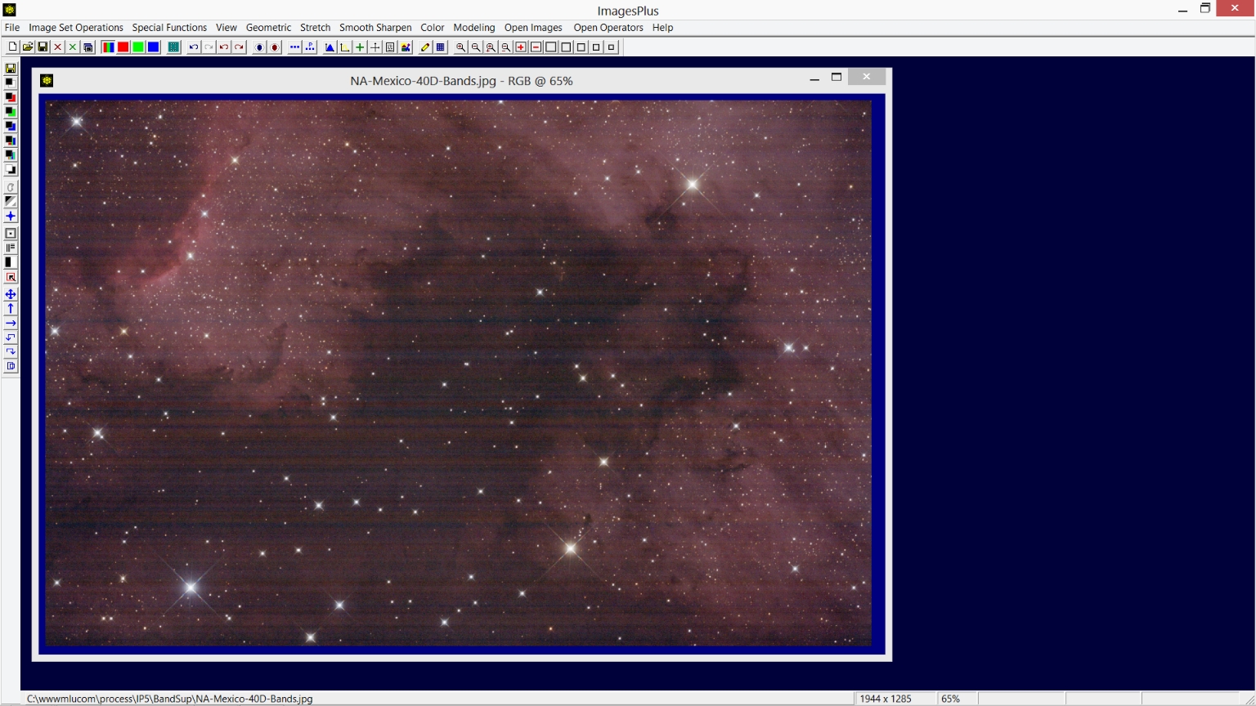This screenshot has height=706, width=1256.
Task: Zoom in with plus magnifier icon
Action: (x=460, y=47)
